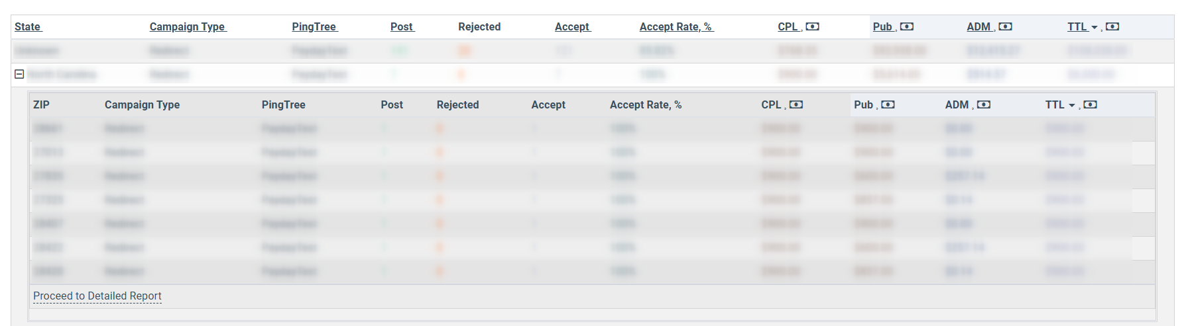The width and height of the screenshot is (1184, 326).
Task: Click the money icon beside top TTL header
Action: [x=1112, y=26]
